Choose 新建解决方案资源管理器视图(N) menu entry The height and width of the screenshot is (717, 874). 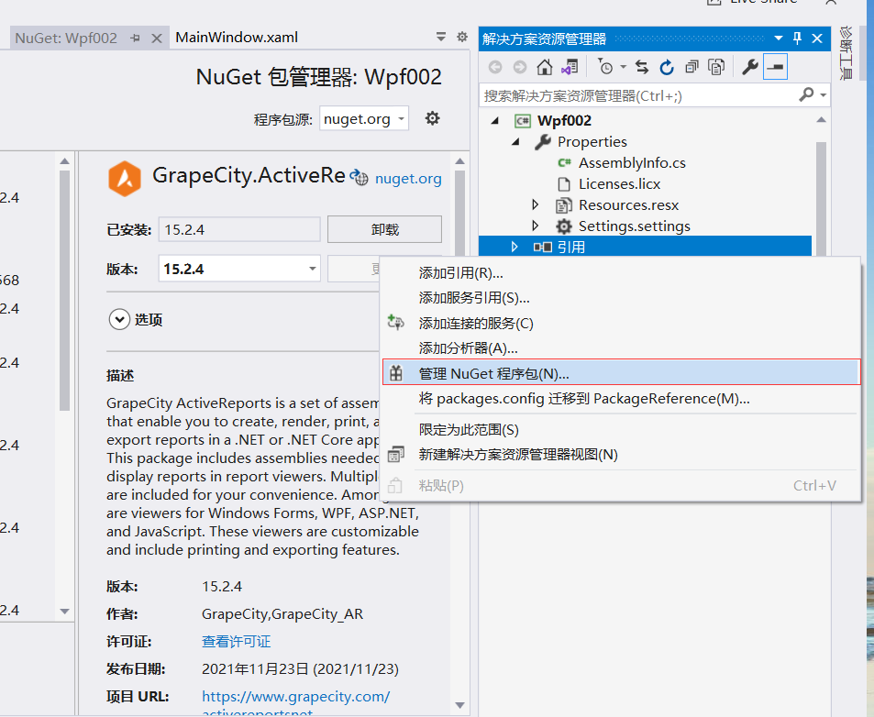click(x=622, y=455)
